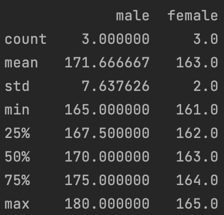The height and width of the screenshot is (215, 224).
Task: Select the 'max' row label
Action: tap(17, 204)
